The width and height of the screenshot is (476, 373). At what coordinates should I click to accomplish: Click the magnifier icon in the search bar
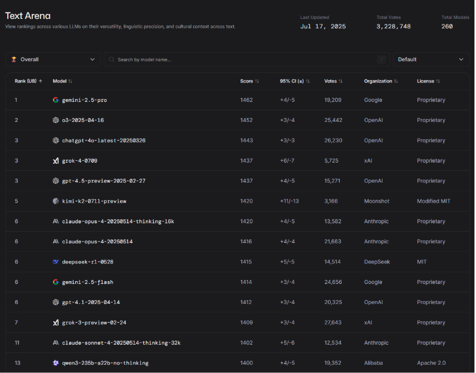point(111,60)
